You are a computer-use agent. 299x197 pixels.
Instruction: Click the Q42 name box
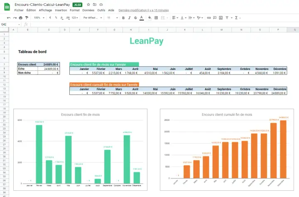click(10, 24)
